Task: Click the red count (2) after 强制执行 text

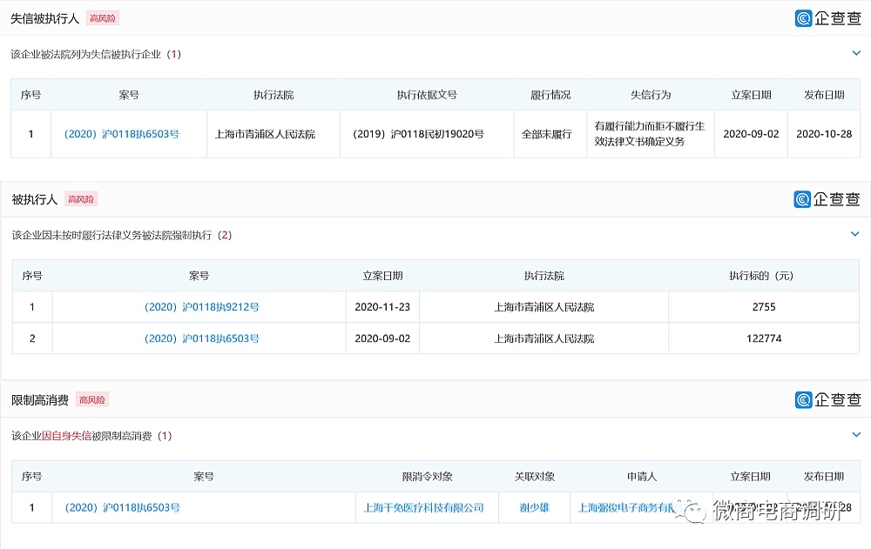Action: point(223,235)
